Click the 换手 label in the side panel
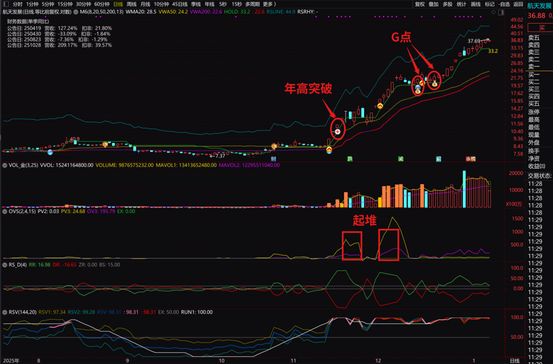The image size is (553, 364). pos(534,151)
